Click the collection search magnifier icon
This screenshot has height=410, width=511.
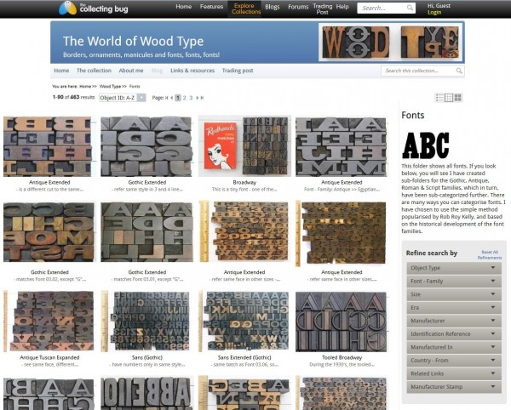click(459, 71)
